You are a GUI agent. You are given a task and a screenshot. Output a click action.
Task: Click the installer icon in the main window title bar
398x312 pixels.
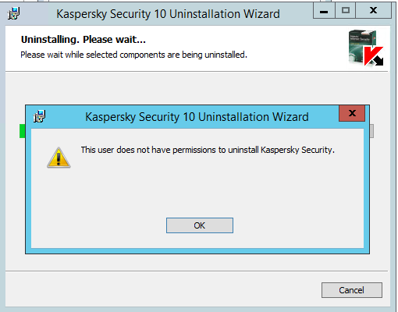pyautogui.click(x=13, y=13)
